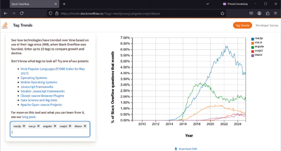Screen dimensions: 281x151
Task: Close the Stack Overflow browser tab
Action: (56, 4)
